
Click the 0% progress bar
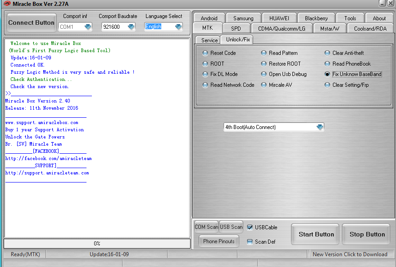click(x=97, y=244)
